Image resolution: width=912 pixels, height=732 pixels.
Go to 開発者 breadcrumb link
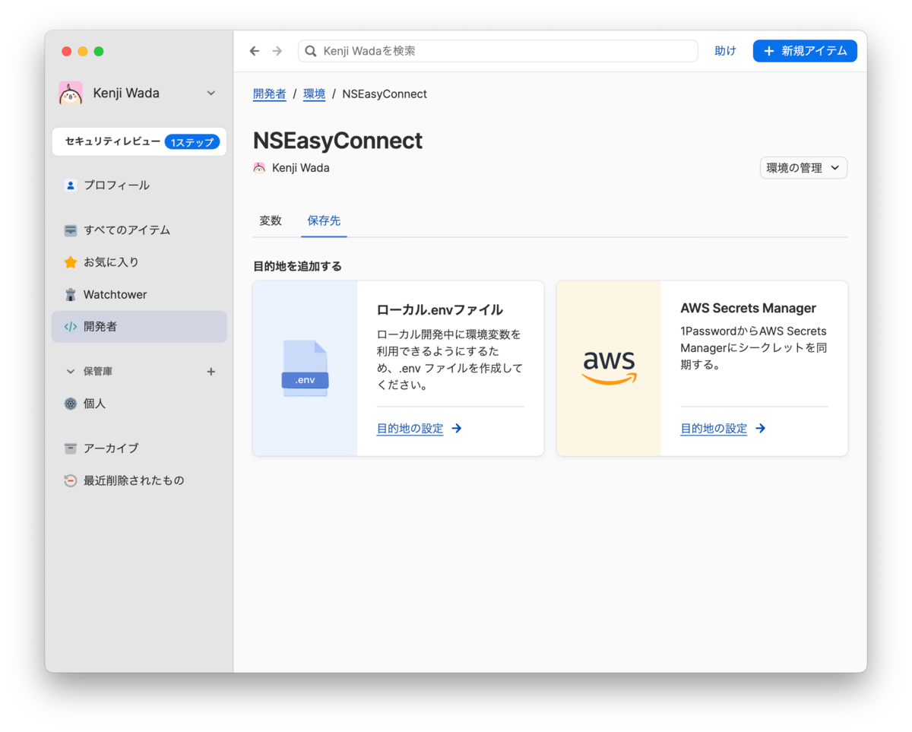click(x=270, y=94)
